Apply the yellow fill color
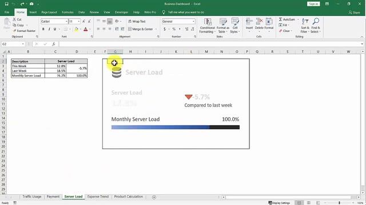This screenshot has width=366, height=205. [76, 29]
